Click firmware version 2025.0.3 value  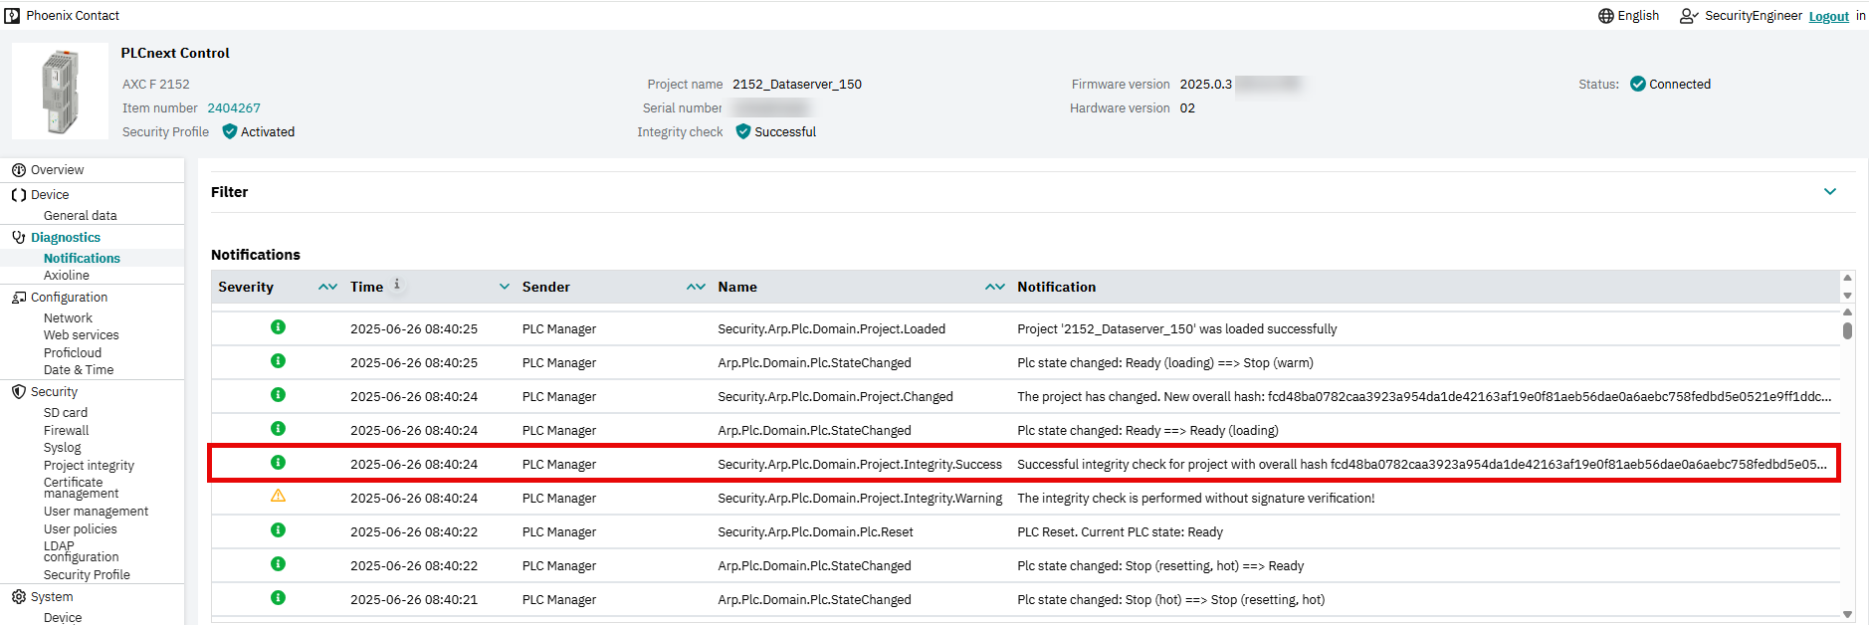(1205, 85)
